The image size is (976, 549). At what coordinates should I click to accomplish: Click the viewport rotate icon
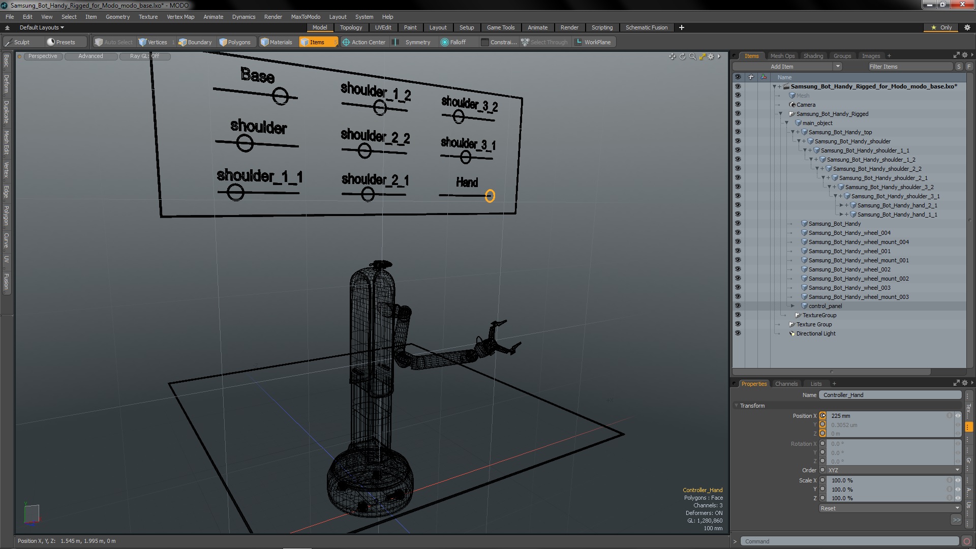[682, 56]
